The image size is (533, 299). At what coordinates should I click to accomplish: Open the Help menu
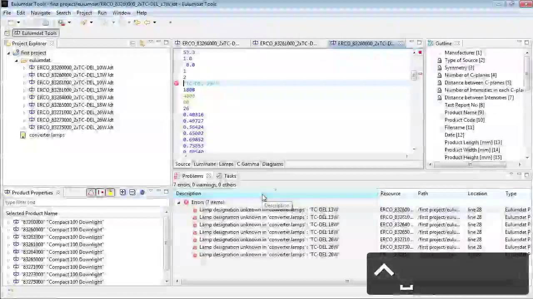tap(142, 13)
